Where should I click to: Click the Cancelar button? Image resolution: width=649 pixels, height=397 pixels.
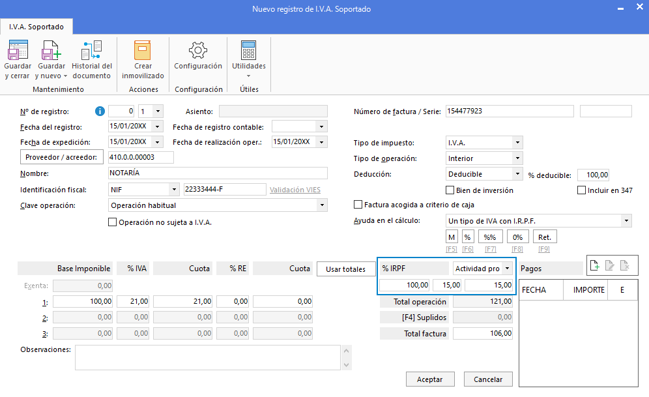point(488,379)
